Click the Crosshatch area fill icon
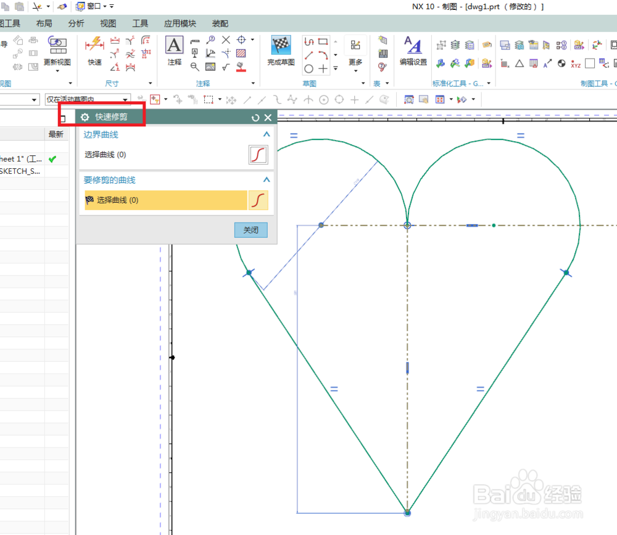The height and width of the screenshot is (535, 617). 241,54
